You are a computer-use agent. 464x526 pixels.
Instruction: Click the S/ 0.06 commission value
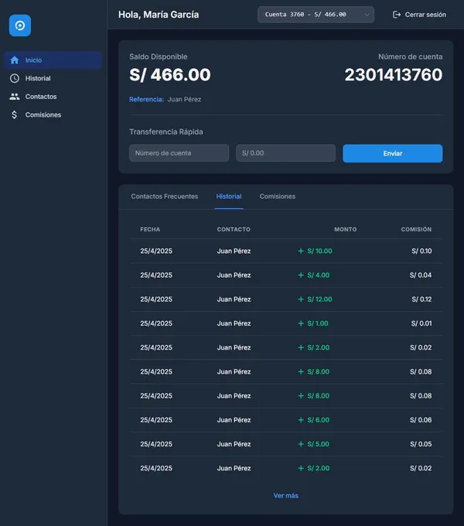coord(421,420)
